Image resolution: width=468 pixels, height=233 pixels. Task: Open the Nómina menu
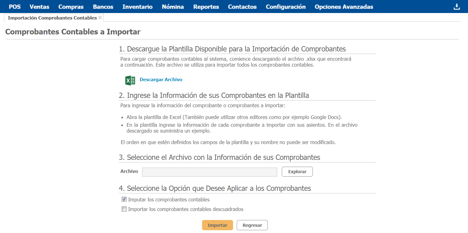[x=173, y=7]
